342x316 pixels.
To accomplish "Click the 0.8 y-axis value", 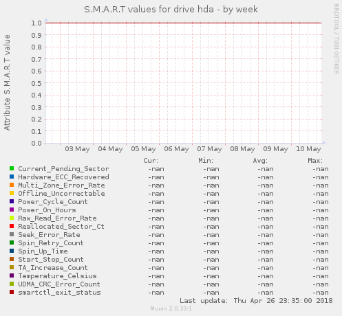I will coord(36,47).
